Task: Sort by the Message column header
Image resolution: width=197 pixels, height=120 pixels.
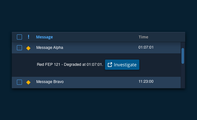Action: pos(44,37)
